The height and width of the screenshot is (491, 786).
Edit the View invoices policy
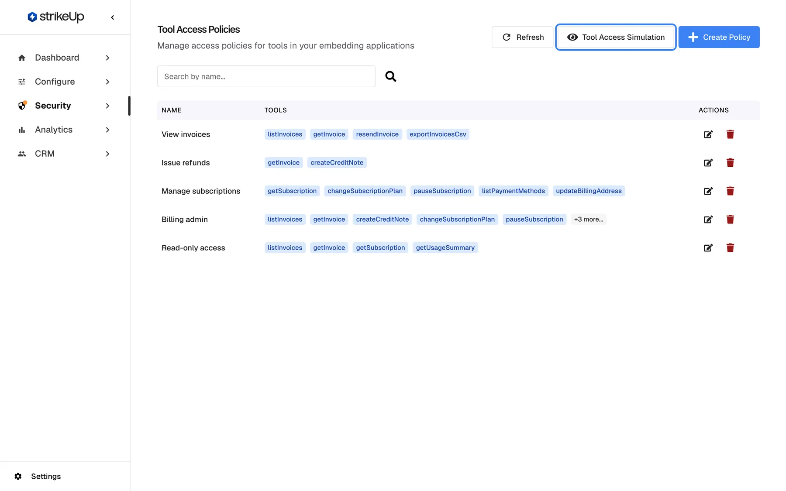pos(708,134)
